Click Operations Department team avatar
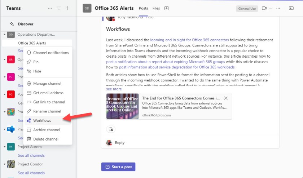Screen dimensions: 303x178 tap(11, 35)
